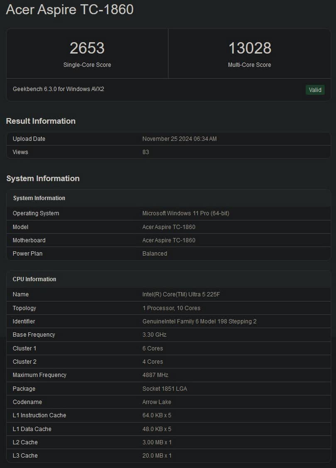336x468 pixels.
Task: Click the Arrow Lake codename value
Action: point(157,402)
